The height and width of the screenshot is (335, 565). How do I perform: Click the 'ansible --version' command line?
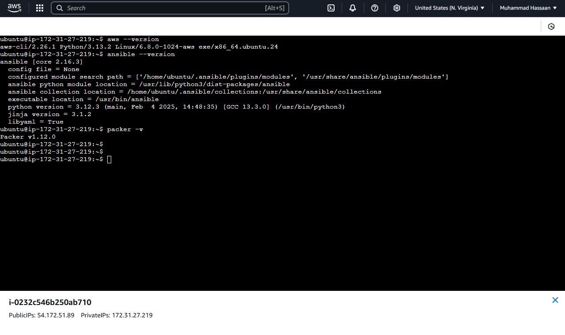[87, 54]
